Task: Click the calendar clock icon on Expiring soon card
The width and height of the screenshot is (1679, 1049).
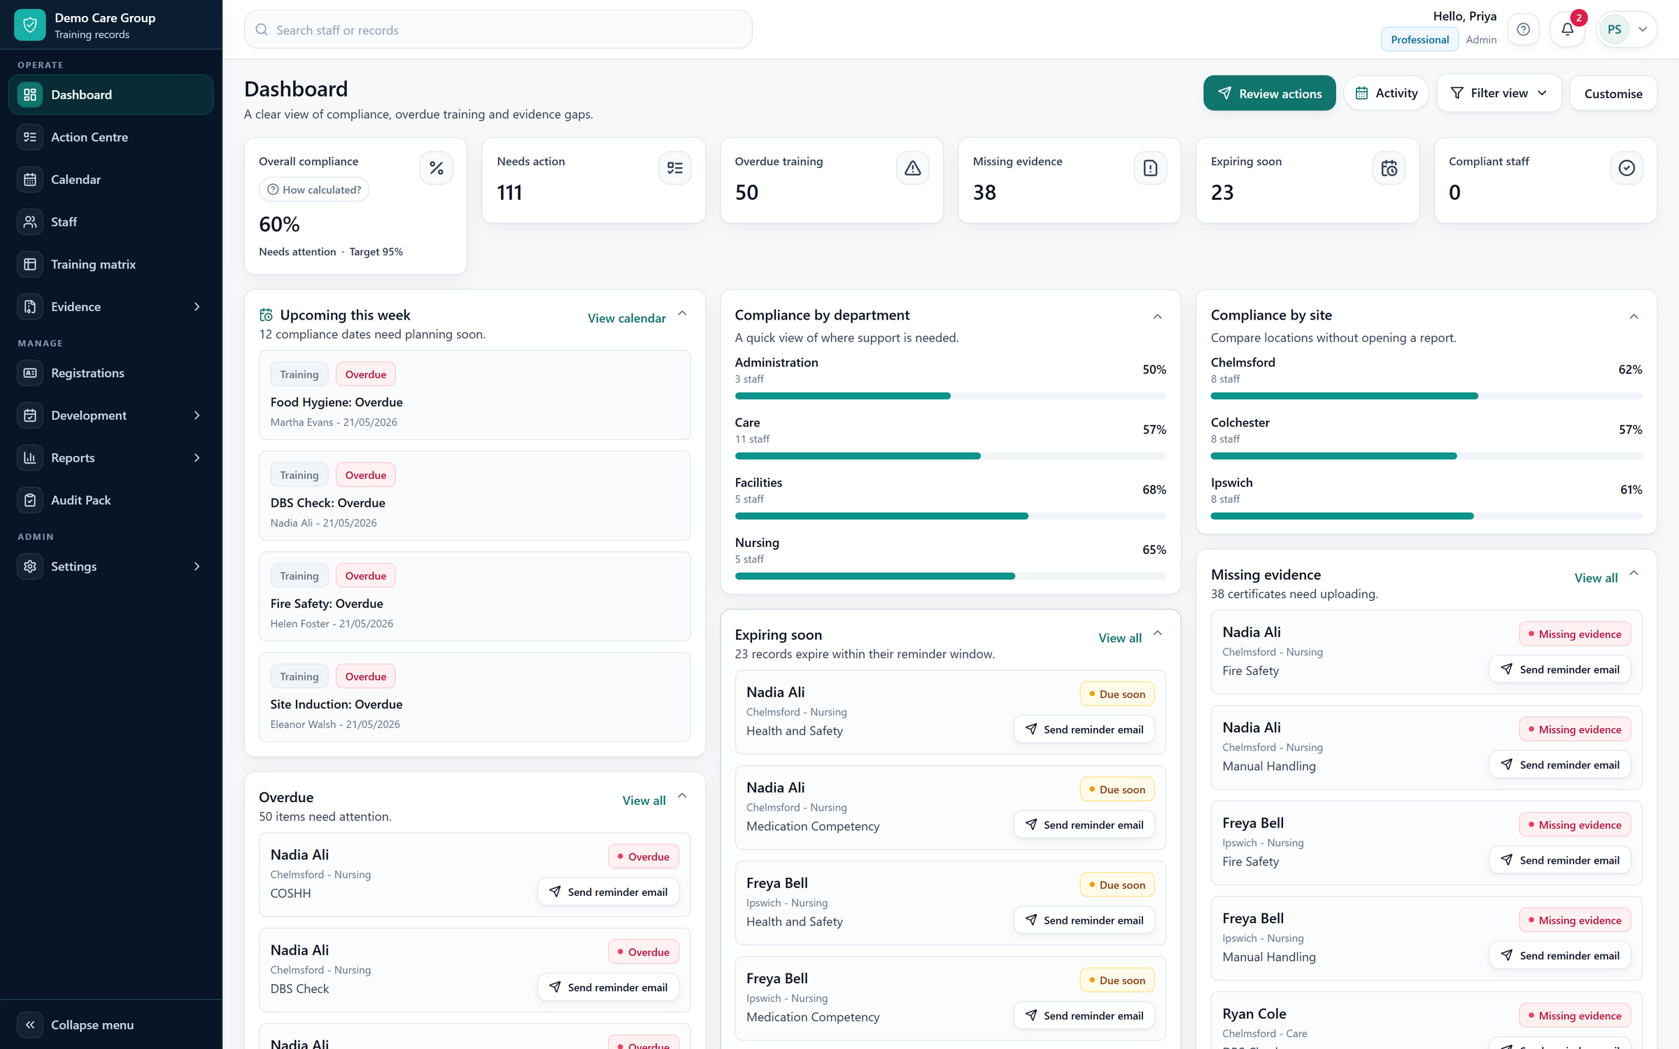Action: [1389, 168]
